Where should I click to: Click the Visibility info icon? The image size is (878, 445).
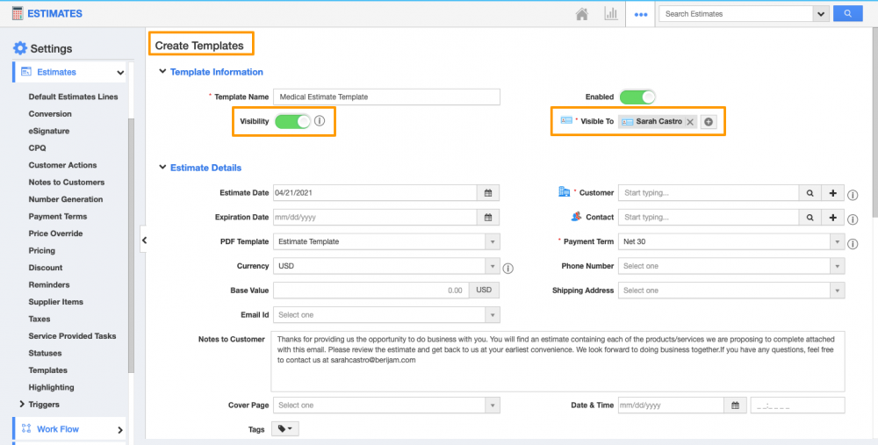pyautogui.click(x=320, y=121)
